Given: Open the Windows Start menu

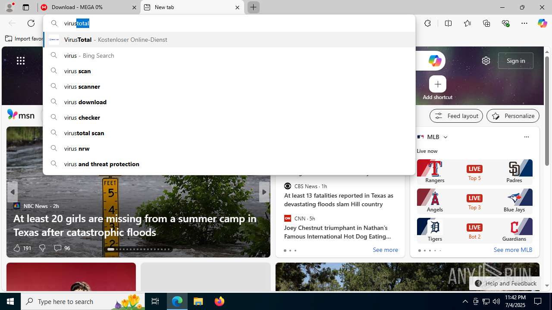Looking at the screenshot, I should (10, 301).
